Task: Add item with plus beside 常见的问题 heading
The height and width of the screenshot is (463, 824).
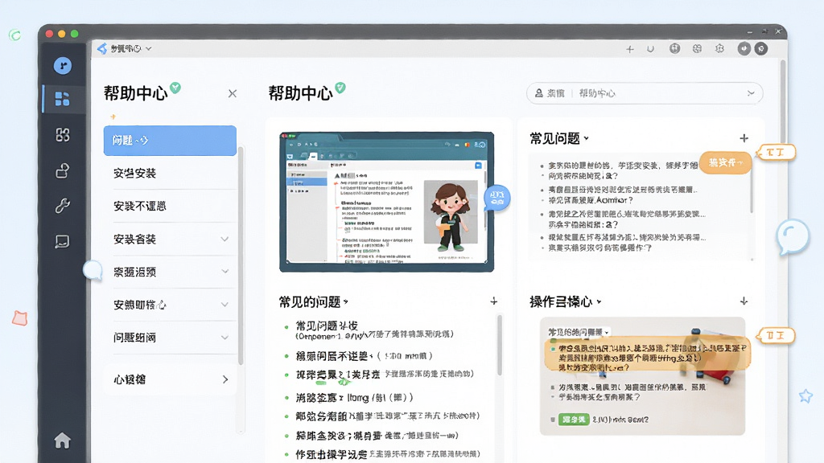Action: pos(494,301)
